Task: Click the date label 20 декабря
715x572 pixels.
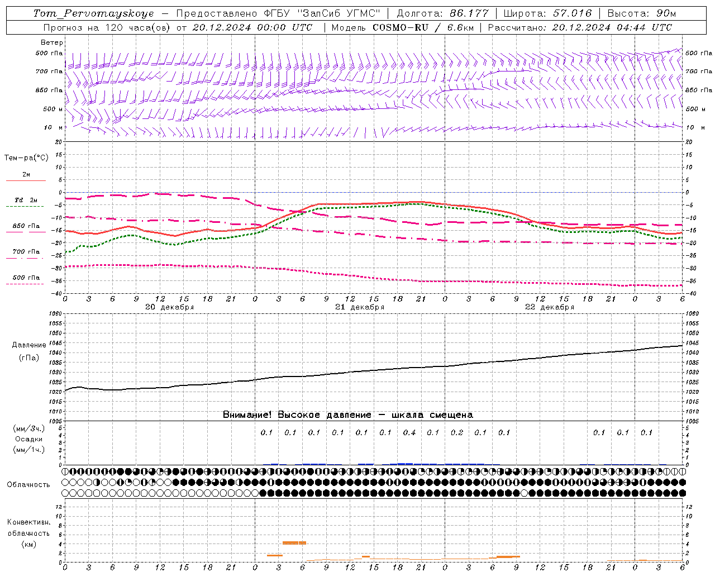Action: pyautogui.click(x=169, y=307)
